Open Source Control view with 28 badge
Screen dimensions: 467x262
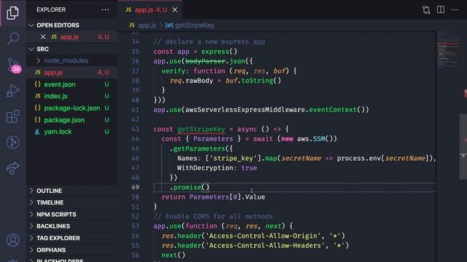tap(13, 65)
